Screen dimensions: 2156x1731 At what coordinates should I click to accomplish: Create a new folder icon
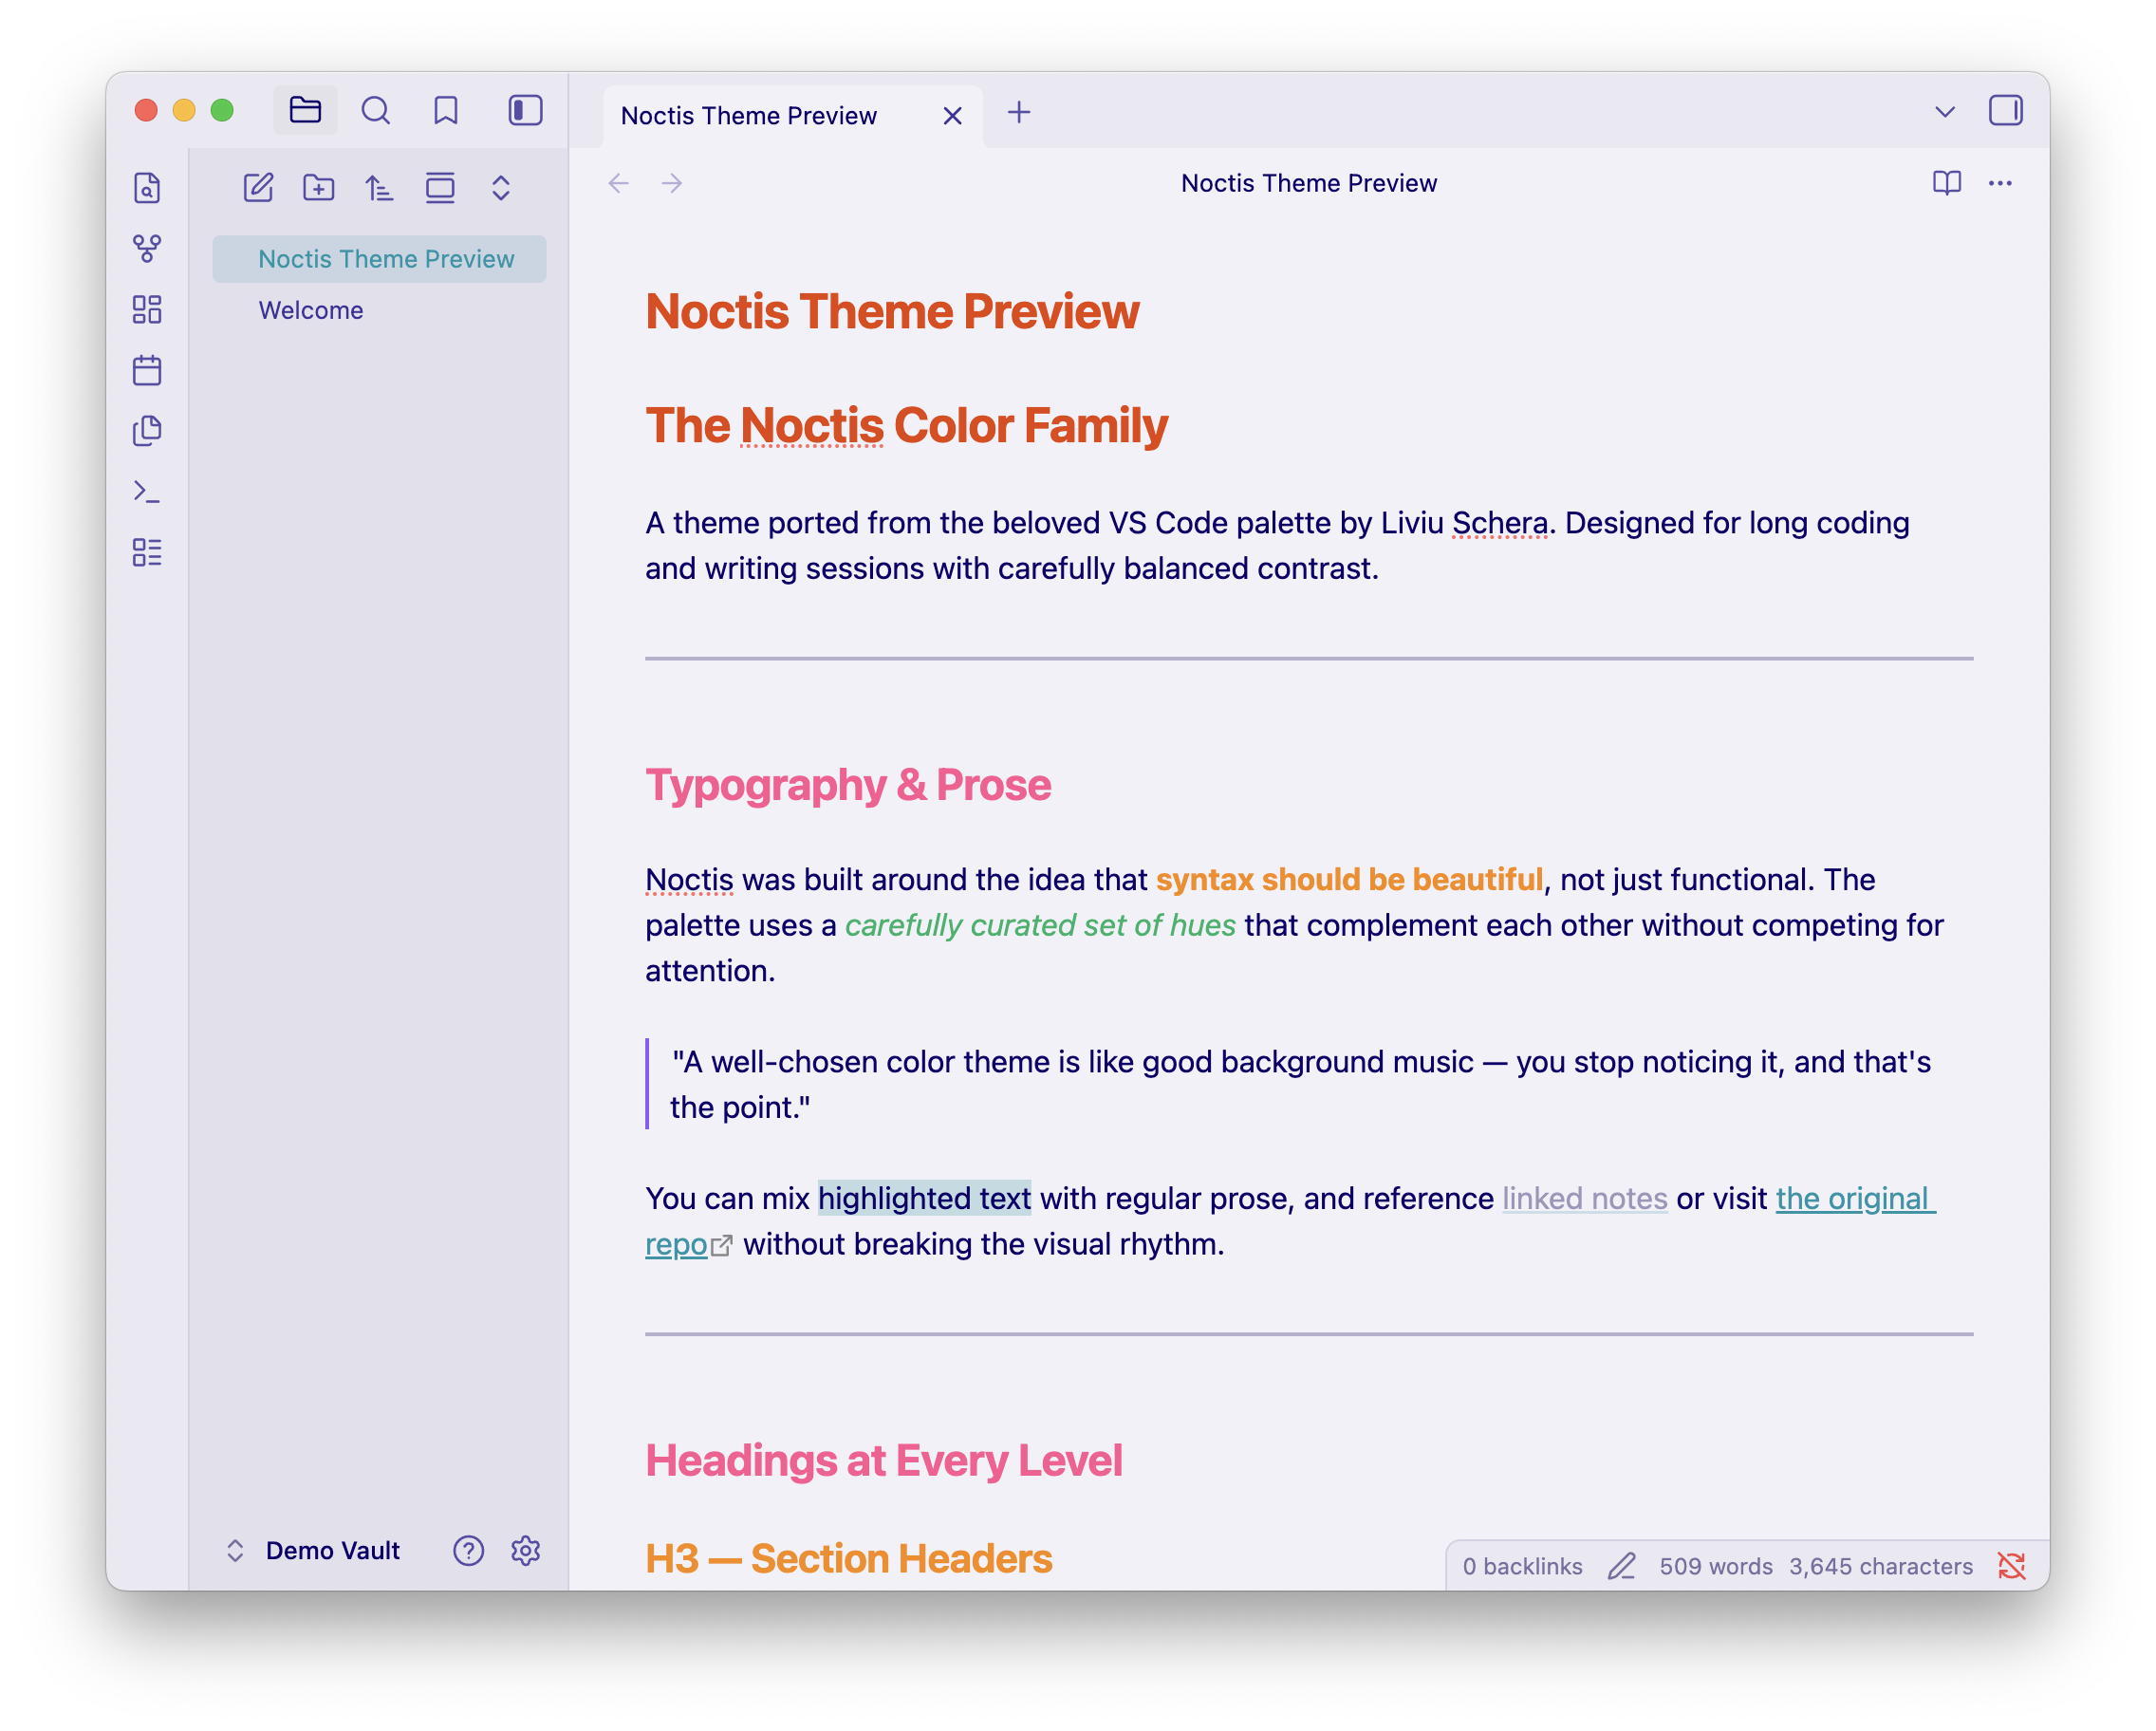pyautogui.click(x=319, y=187)
